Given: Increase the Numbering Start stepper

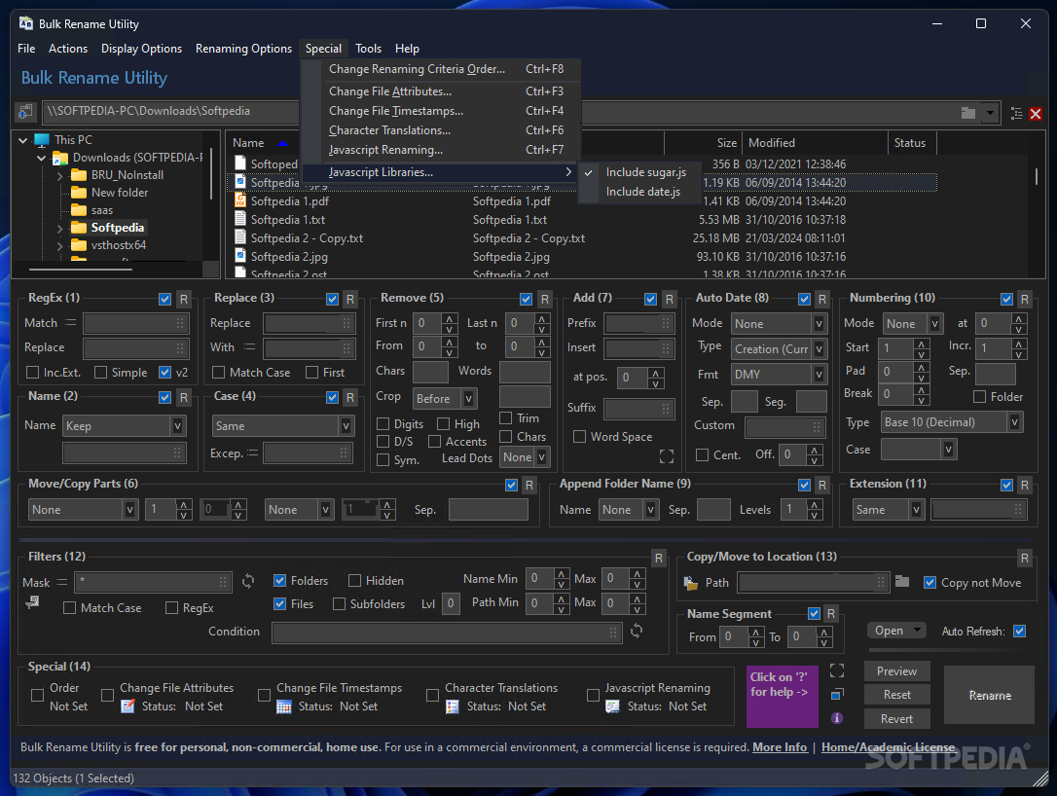Looking at the screenshot, I should tap(921, 344).
